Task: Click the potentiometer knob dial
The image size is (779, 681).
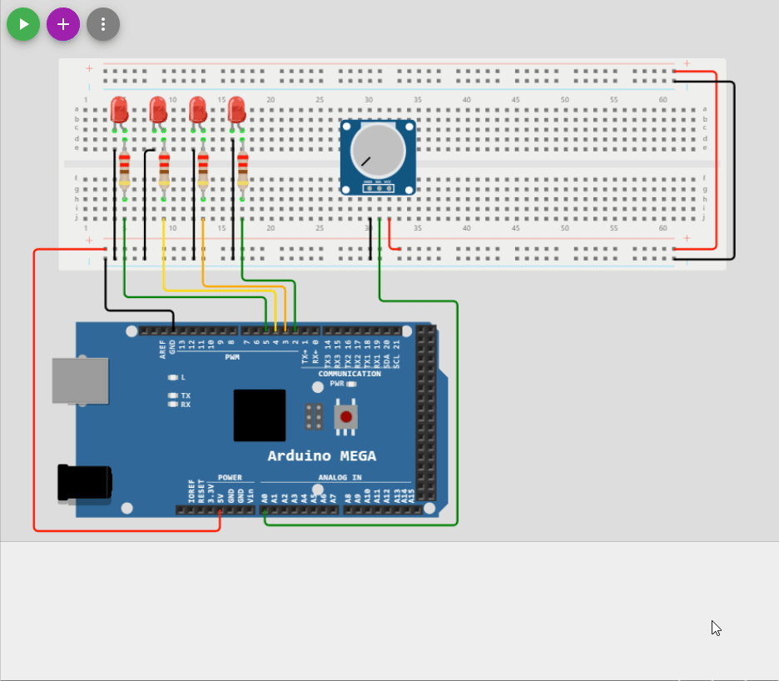Action: [377, 151]
